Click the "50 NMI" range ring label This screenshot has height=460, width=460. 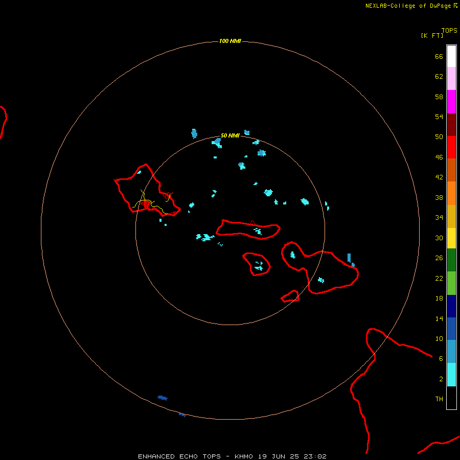(230, 135)
